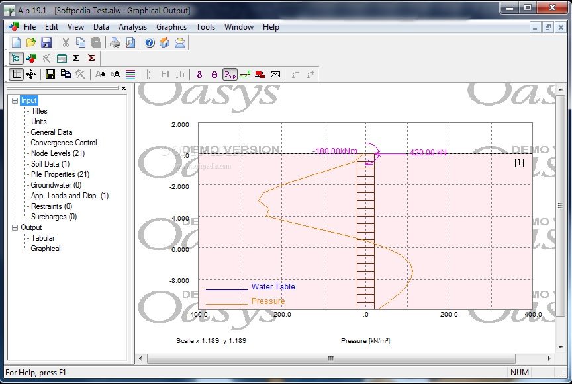
Task: Click the previous increment 'i-' icon
Action: (295, 75)
